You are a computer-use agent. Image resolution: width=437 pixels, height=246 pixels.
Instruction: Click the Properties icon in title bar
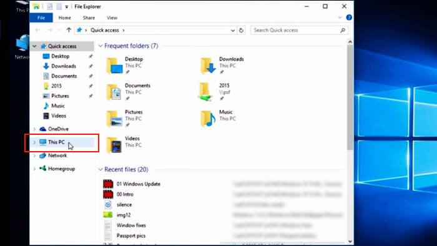49,6
